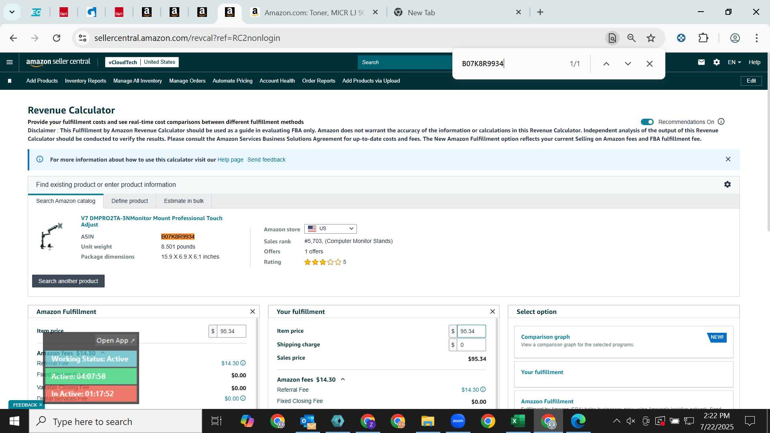Open the EN language dropdown
The height and width of the screenshot is (433, 770).
click(734, 62)
